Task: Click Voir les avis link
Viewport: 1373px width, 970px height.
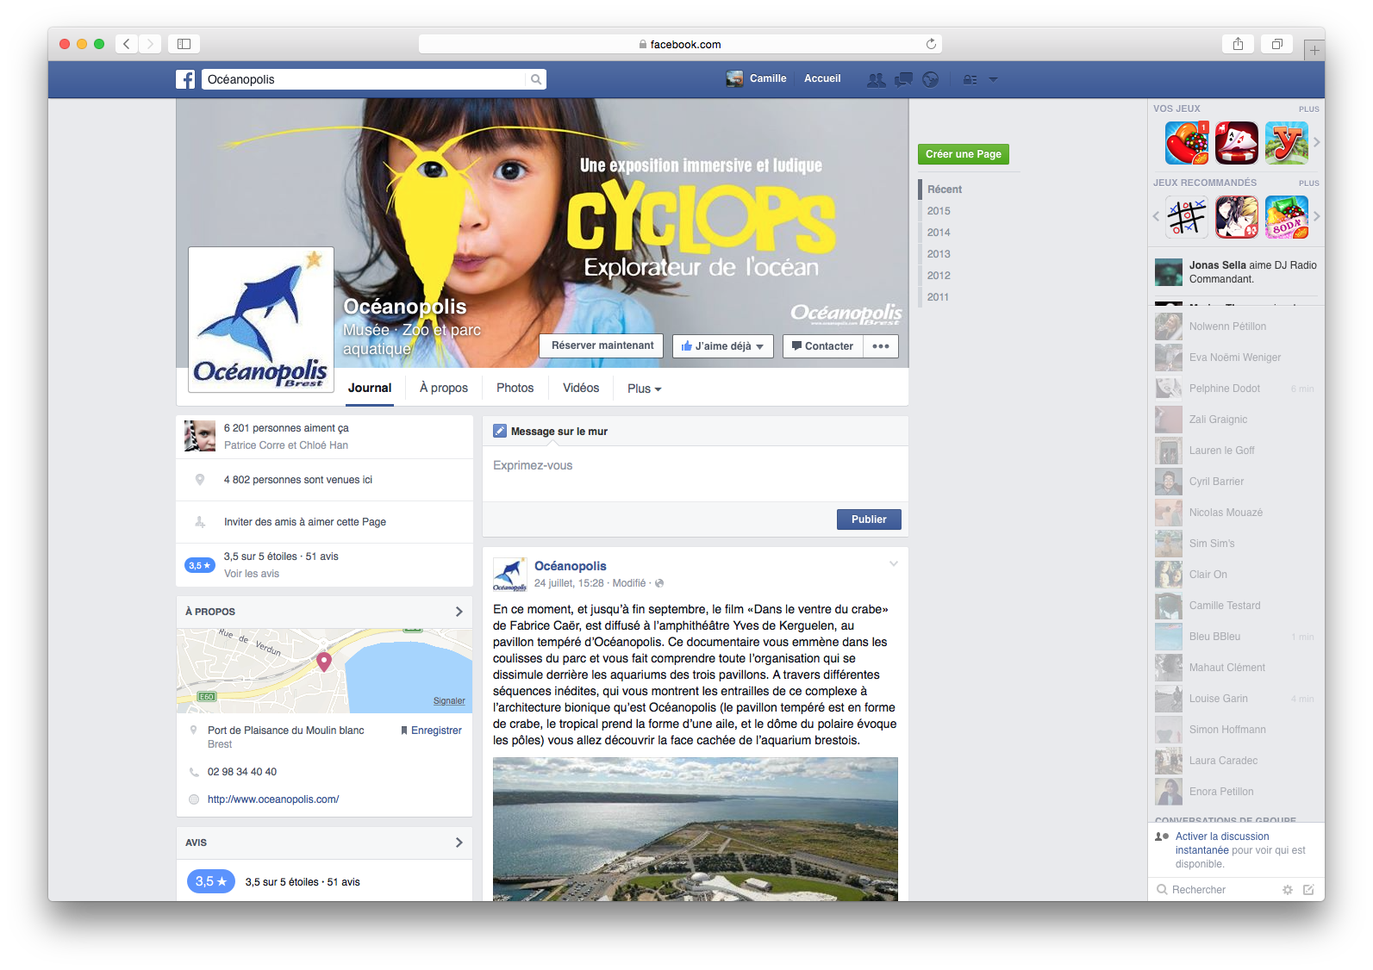Action: 252,574
